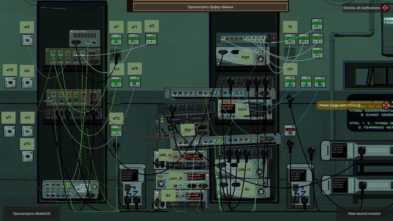Select the padu_v2 sticky note
This screenshot has width=393, height=221.
click(245, 169)
